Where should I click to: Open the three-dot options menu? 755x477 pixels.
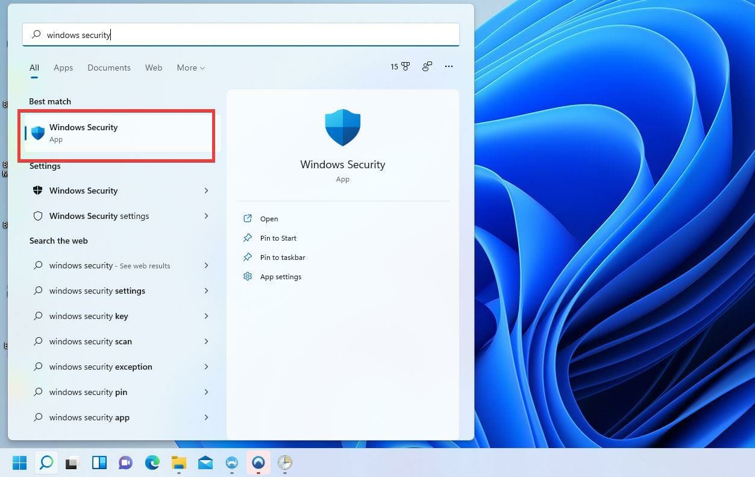[x=449, y=66]
